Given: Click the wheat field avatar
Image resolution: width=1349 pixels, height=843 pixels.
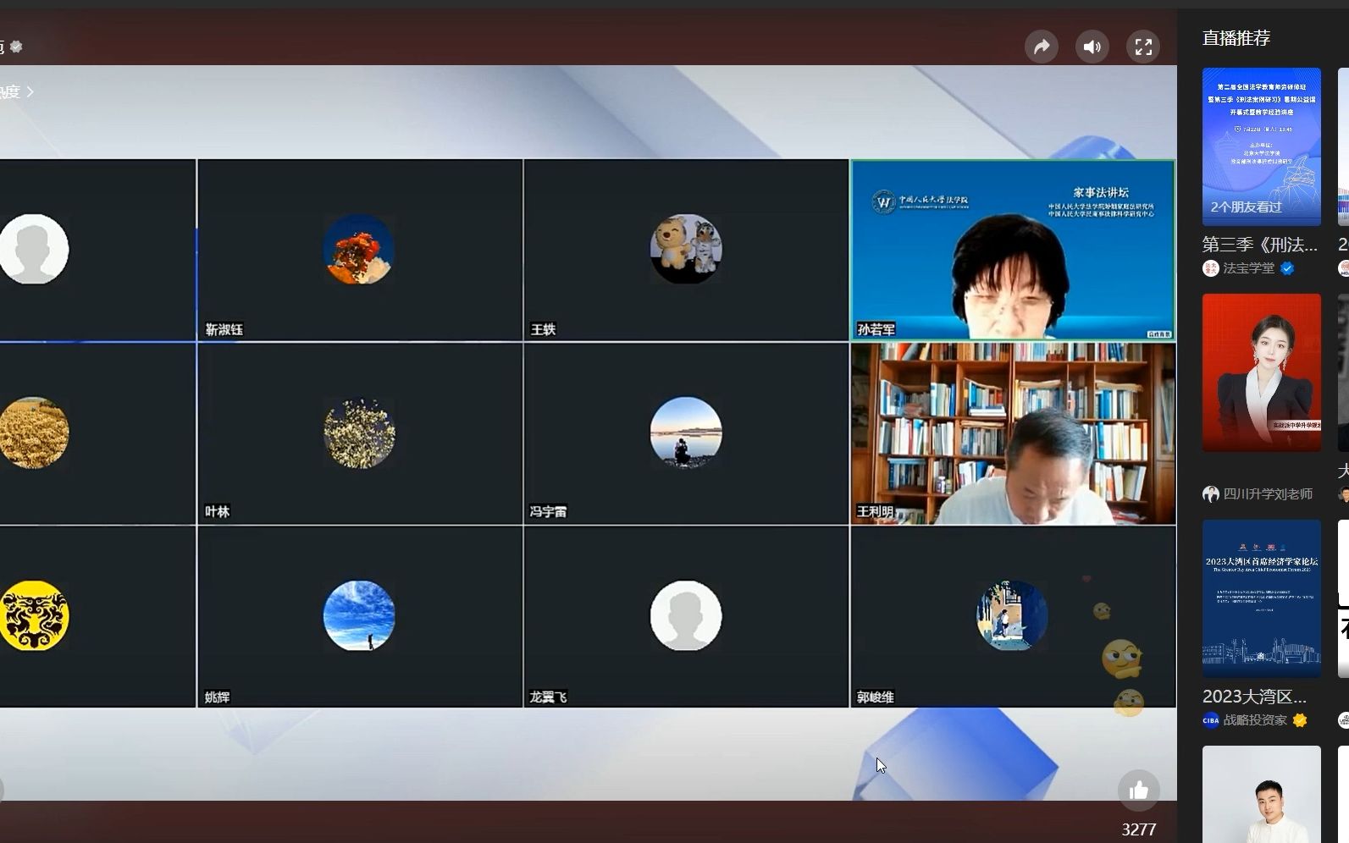Looking at the screenshot, I should pyautogui.click(x=34, y=433).
